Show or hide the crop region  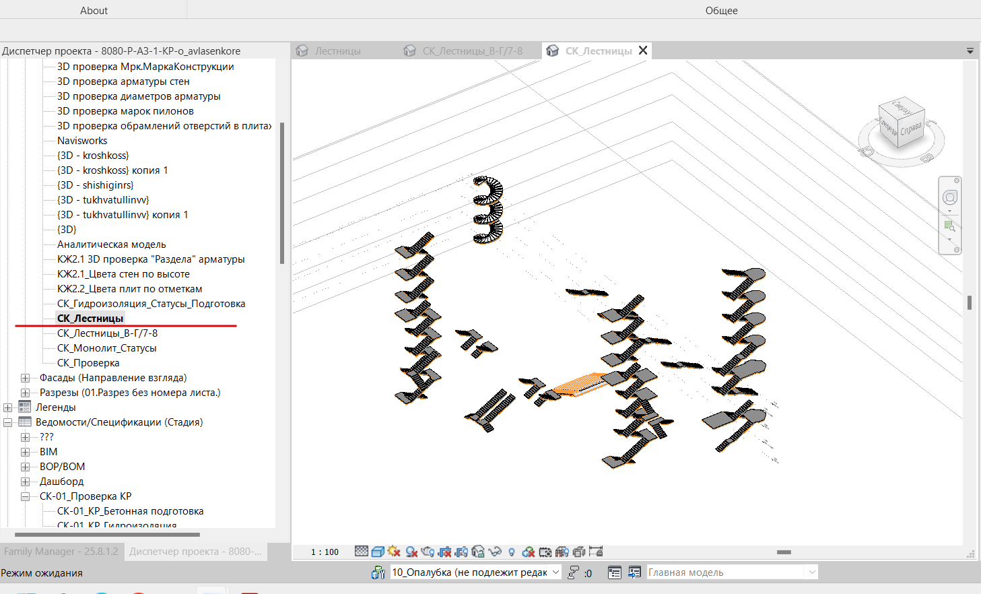(461, 552)
